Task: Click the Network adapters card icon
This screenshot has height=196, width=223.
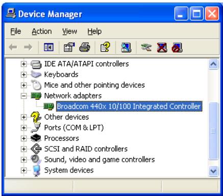Action: [x=36, y=96]
